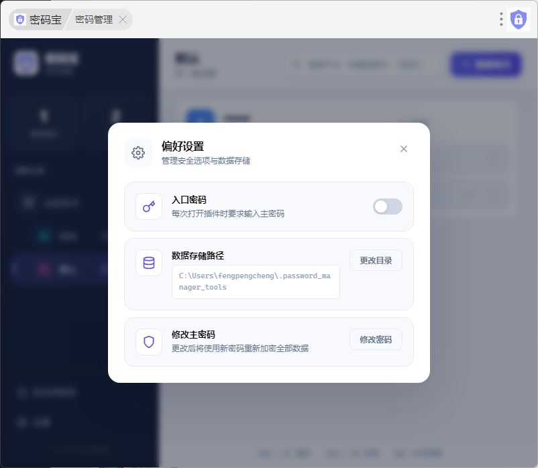
Task: Close the 偏好设置 dialog
Action: (404, 149)
